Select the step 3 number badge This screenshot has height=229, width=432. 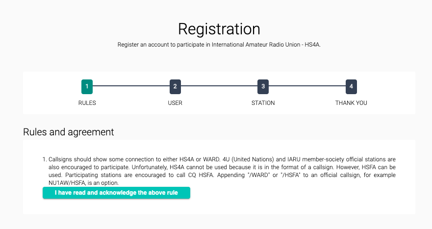tap(263, 86)
